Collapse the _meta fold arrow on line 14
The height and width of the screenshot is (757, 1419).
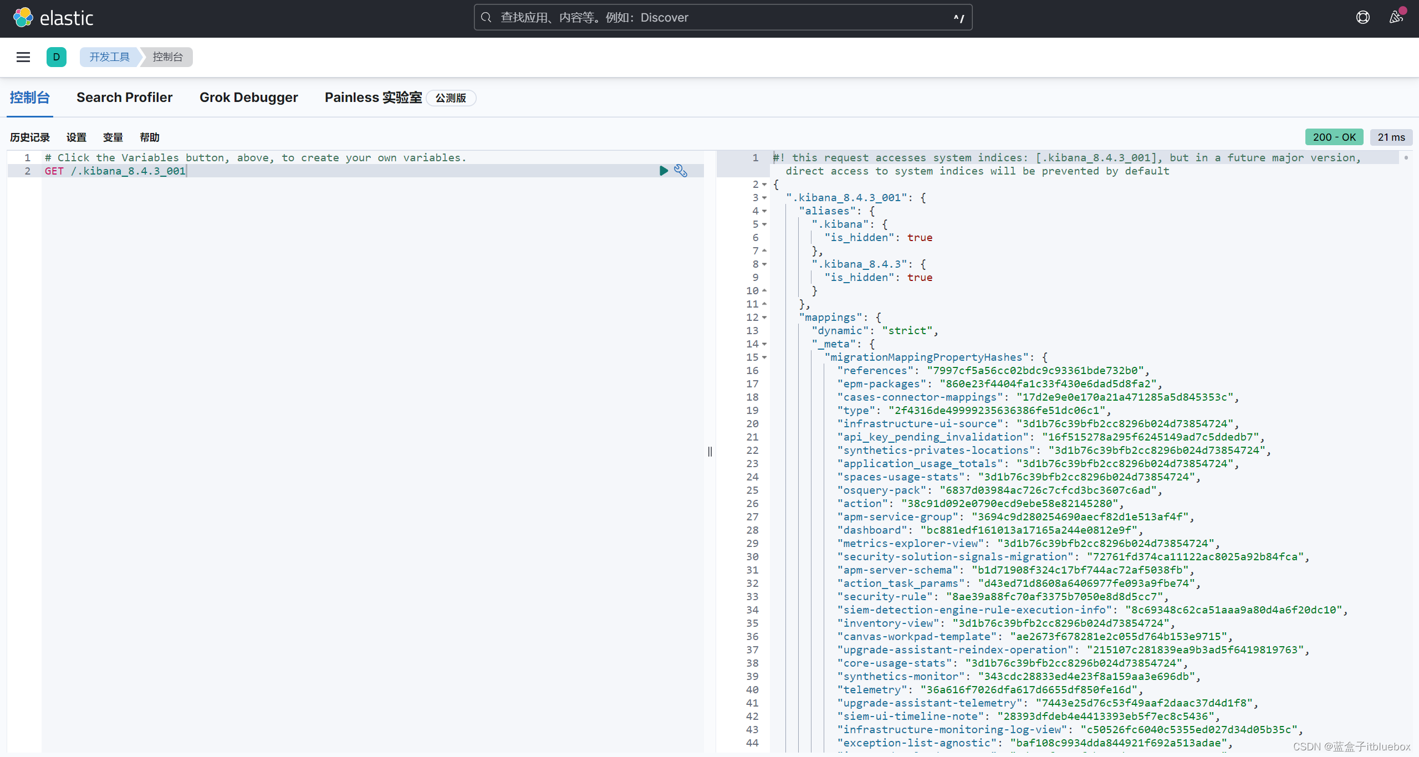pos(765,344)
